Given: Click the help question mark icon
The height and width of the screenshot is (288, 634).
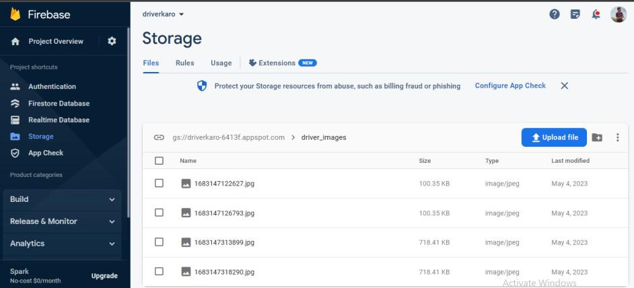Looking at the screenshot, I should click(x=555, y=14).
